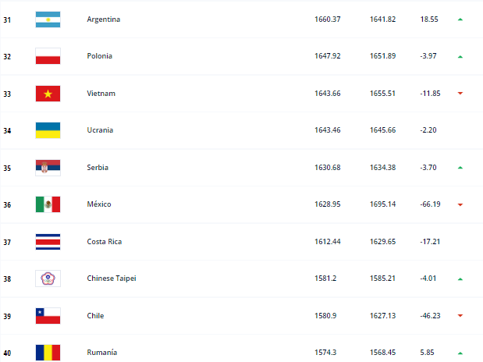This screenshot has height=362, width=483.
Task: Open the Argentina team link
Action: point(104,20)
